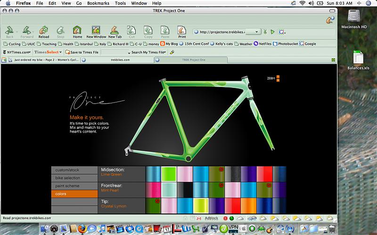The image size is (377, 235).
Task: Click the Reload toolbar icon
Action: pyautogui.click(x=43, y=32)
